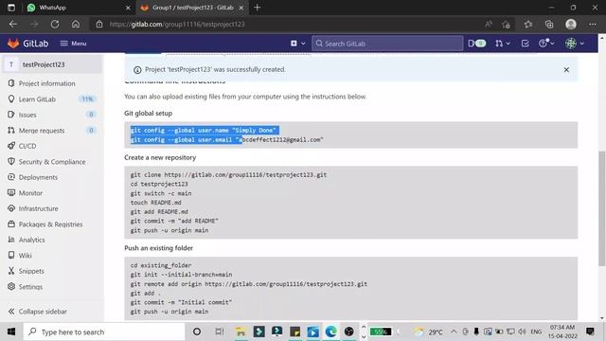This screenshot has width=606, height=341.
Task: Click the Wiki book icon
Action: [11, 255]
